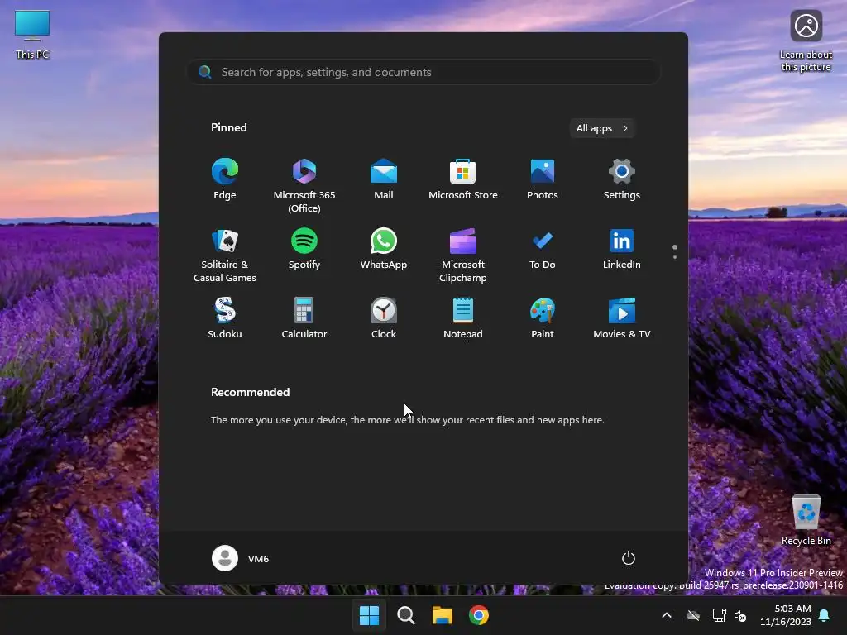This screenshot has width=847, height=635.
Task: Open the power options button
Action: pyautogui.click(x=629, y=558)
